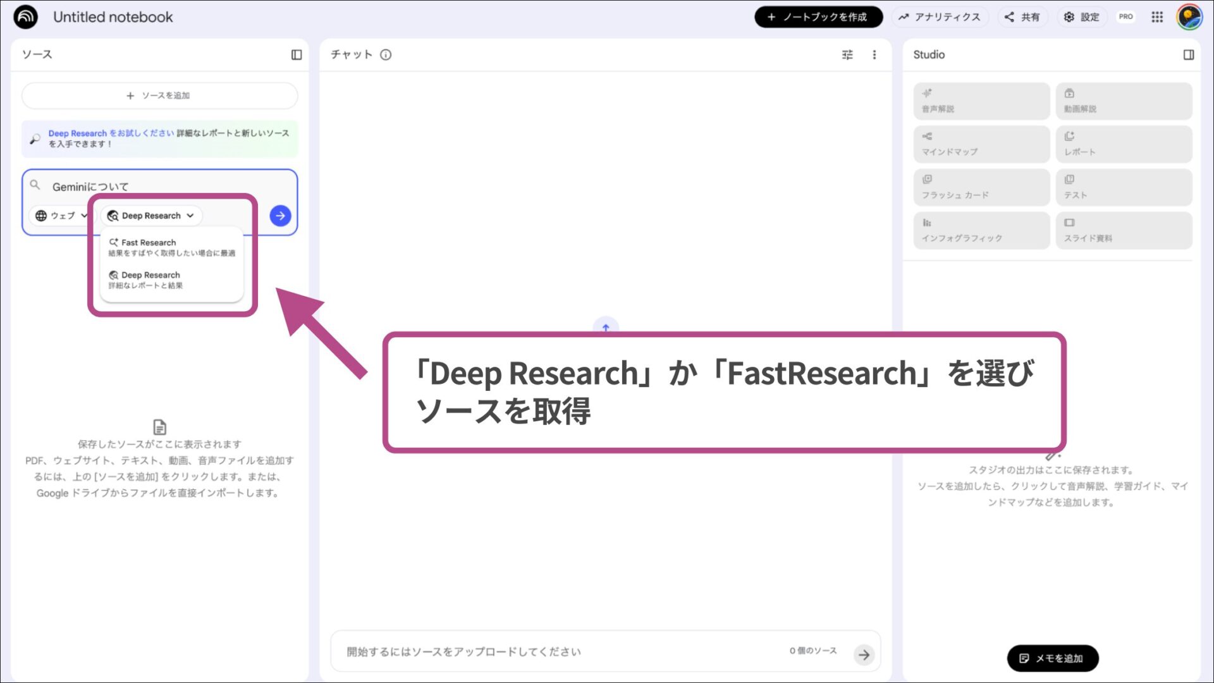Image resolution: width=1214 pixels, height=683 pixels.
Task: Click the チャット info icon
Action: pyautogui.click(x=386, y=55)
